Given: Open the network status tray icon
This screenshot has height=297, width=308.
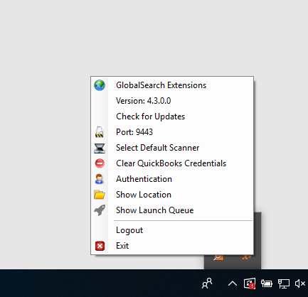Looking at the screenshot, I should point(284,283).
